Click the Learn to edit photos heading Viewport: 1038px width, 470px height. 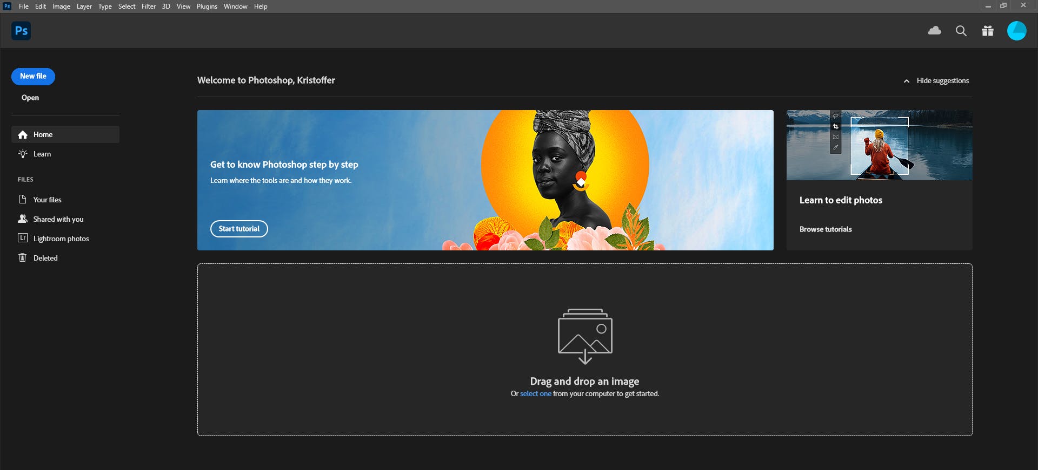[x=841, y=200]
